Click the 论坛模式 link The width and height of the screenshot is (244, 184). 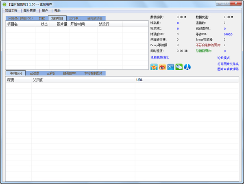tap(223, 58)
